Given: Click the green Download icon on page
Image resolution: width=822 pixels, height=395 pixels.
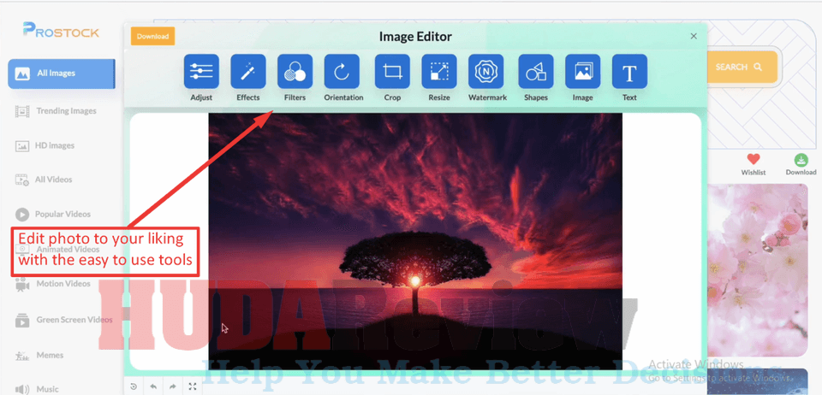Looking at the screenshot, I should pyautogui.click(x=801, y=160).
